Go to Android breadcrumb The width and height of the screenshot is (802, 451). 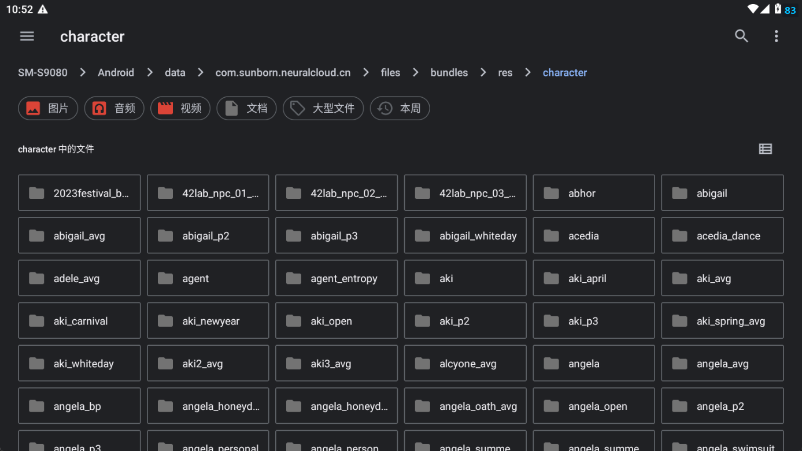click(x=116, y=72)
